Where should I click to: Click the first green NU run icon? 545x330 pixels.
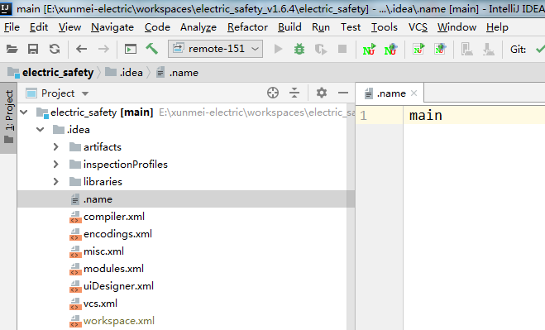point(369,50)
